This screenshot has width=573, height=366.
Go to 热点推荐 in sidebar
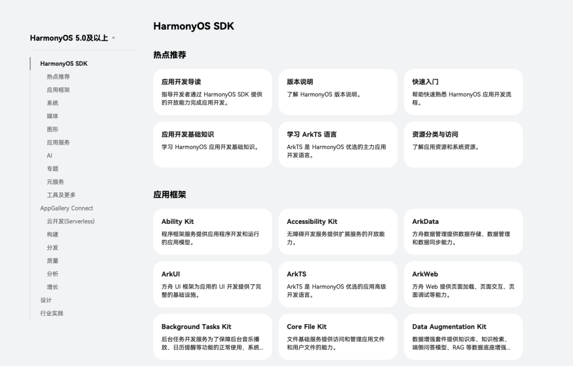point(58,77)
